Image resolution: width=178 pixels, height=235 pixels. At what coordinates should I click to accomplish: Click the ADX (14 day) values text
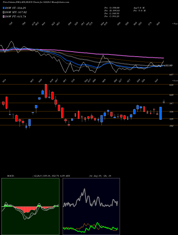click(100, 176)
